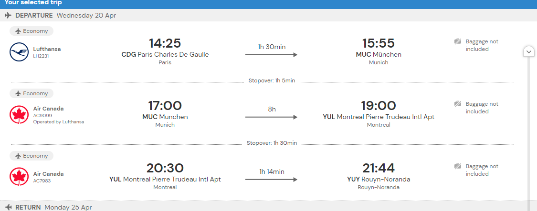This screenshot has height=211, width=537.
Task: Click the Stopover 1h 5min label
Action: click(x=272, y=80)
